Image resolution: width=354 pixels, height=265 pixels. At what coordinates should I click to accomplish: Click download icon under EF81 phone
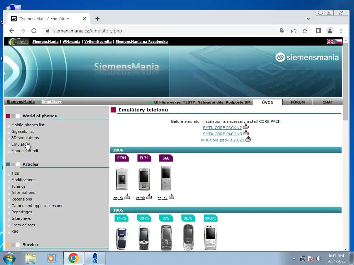click(x=127, y=196)
